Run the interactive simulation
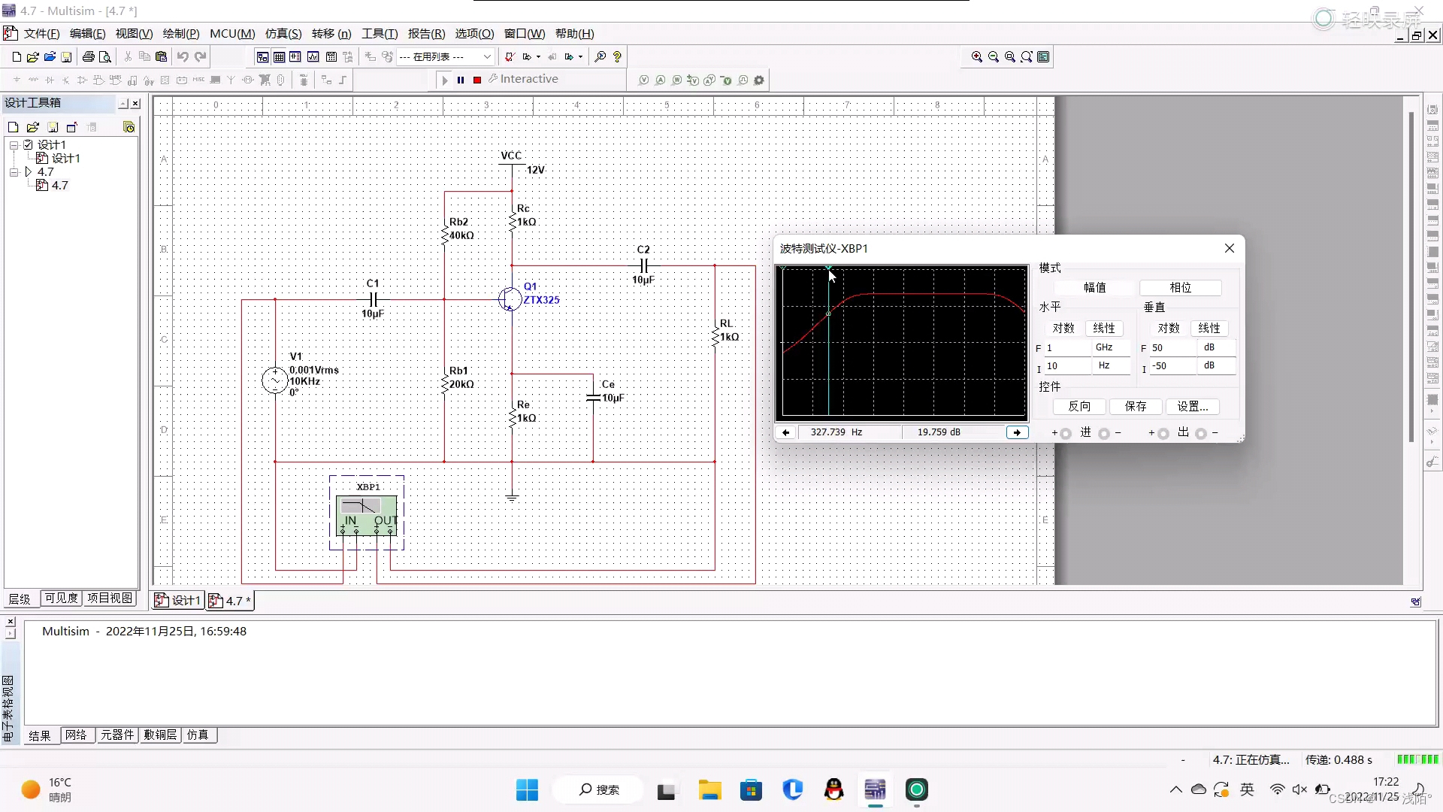This screenshot has height=812, width=1443. (x=445, y=80)
